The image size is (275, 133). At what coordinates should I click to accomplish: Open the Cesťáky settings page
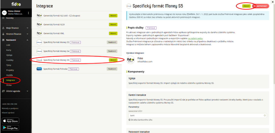pyautogui.click(x=10, y=60)
